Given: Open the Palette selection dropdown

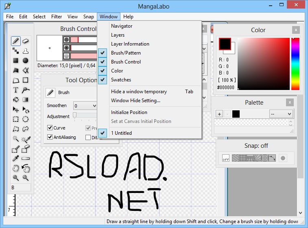Looking at the screenshot, I should (x=281, y=114).
